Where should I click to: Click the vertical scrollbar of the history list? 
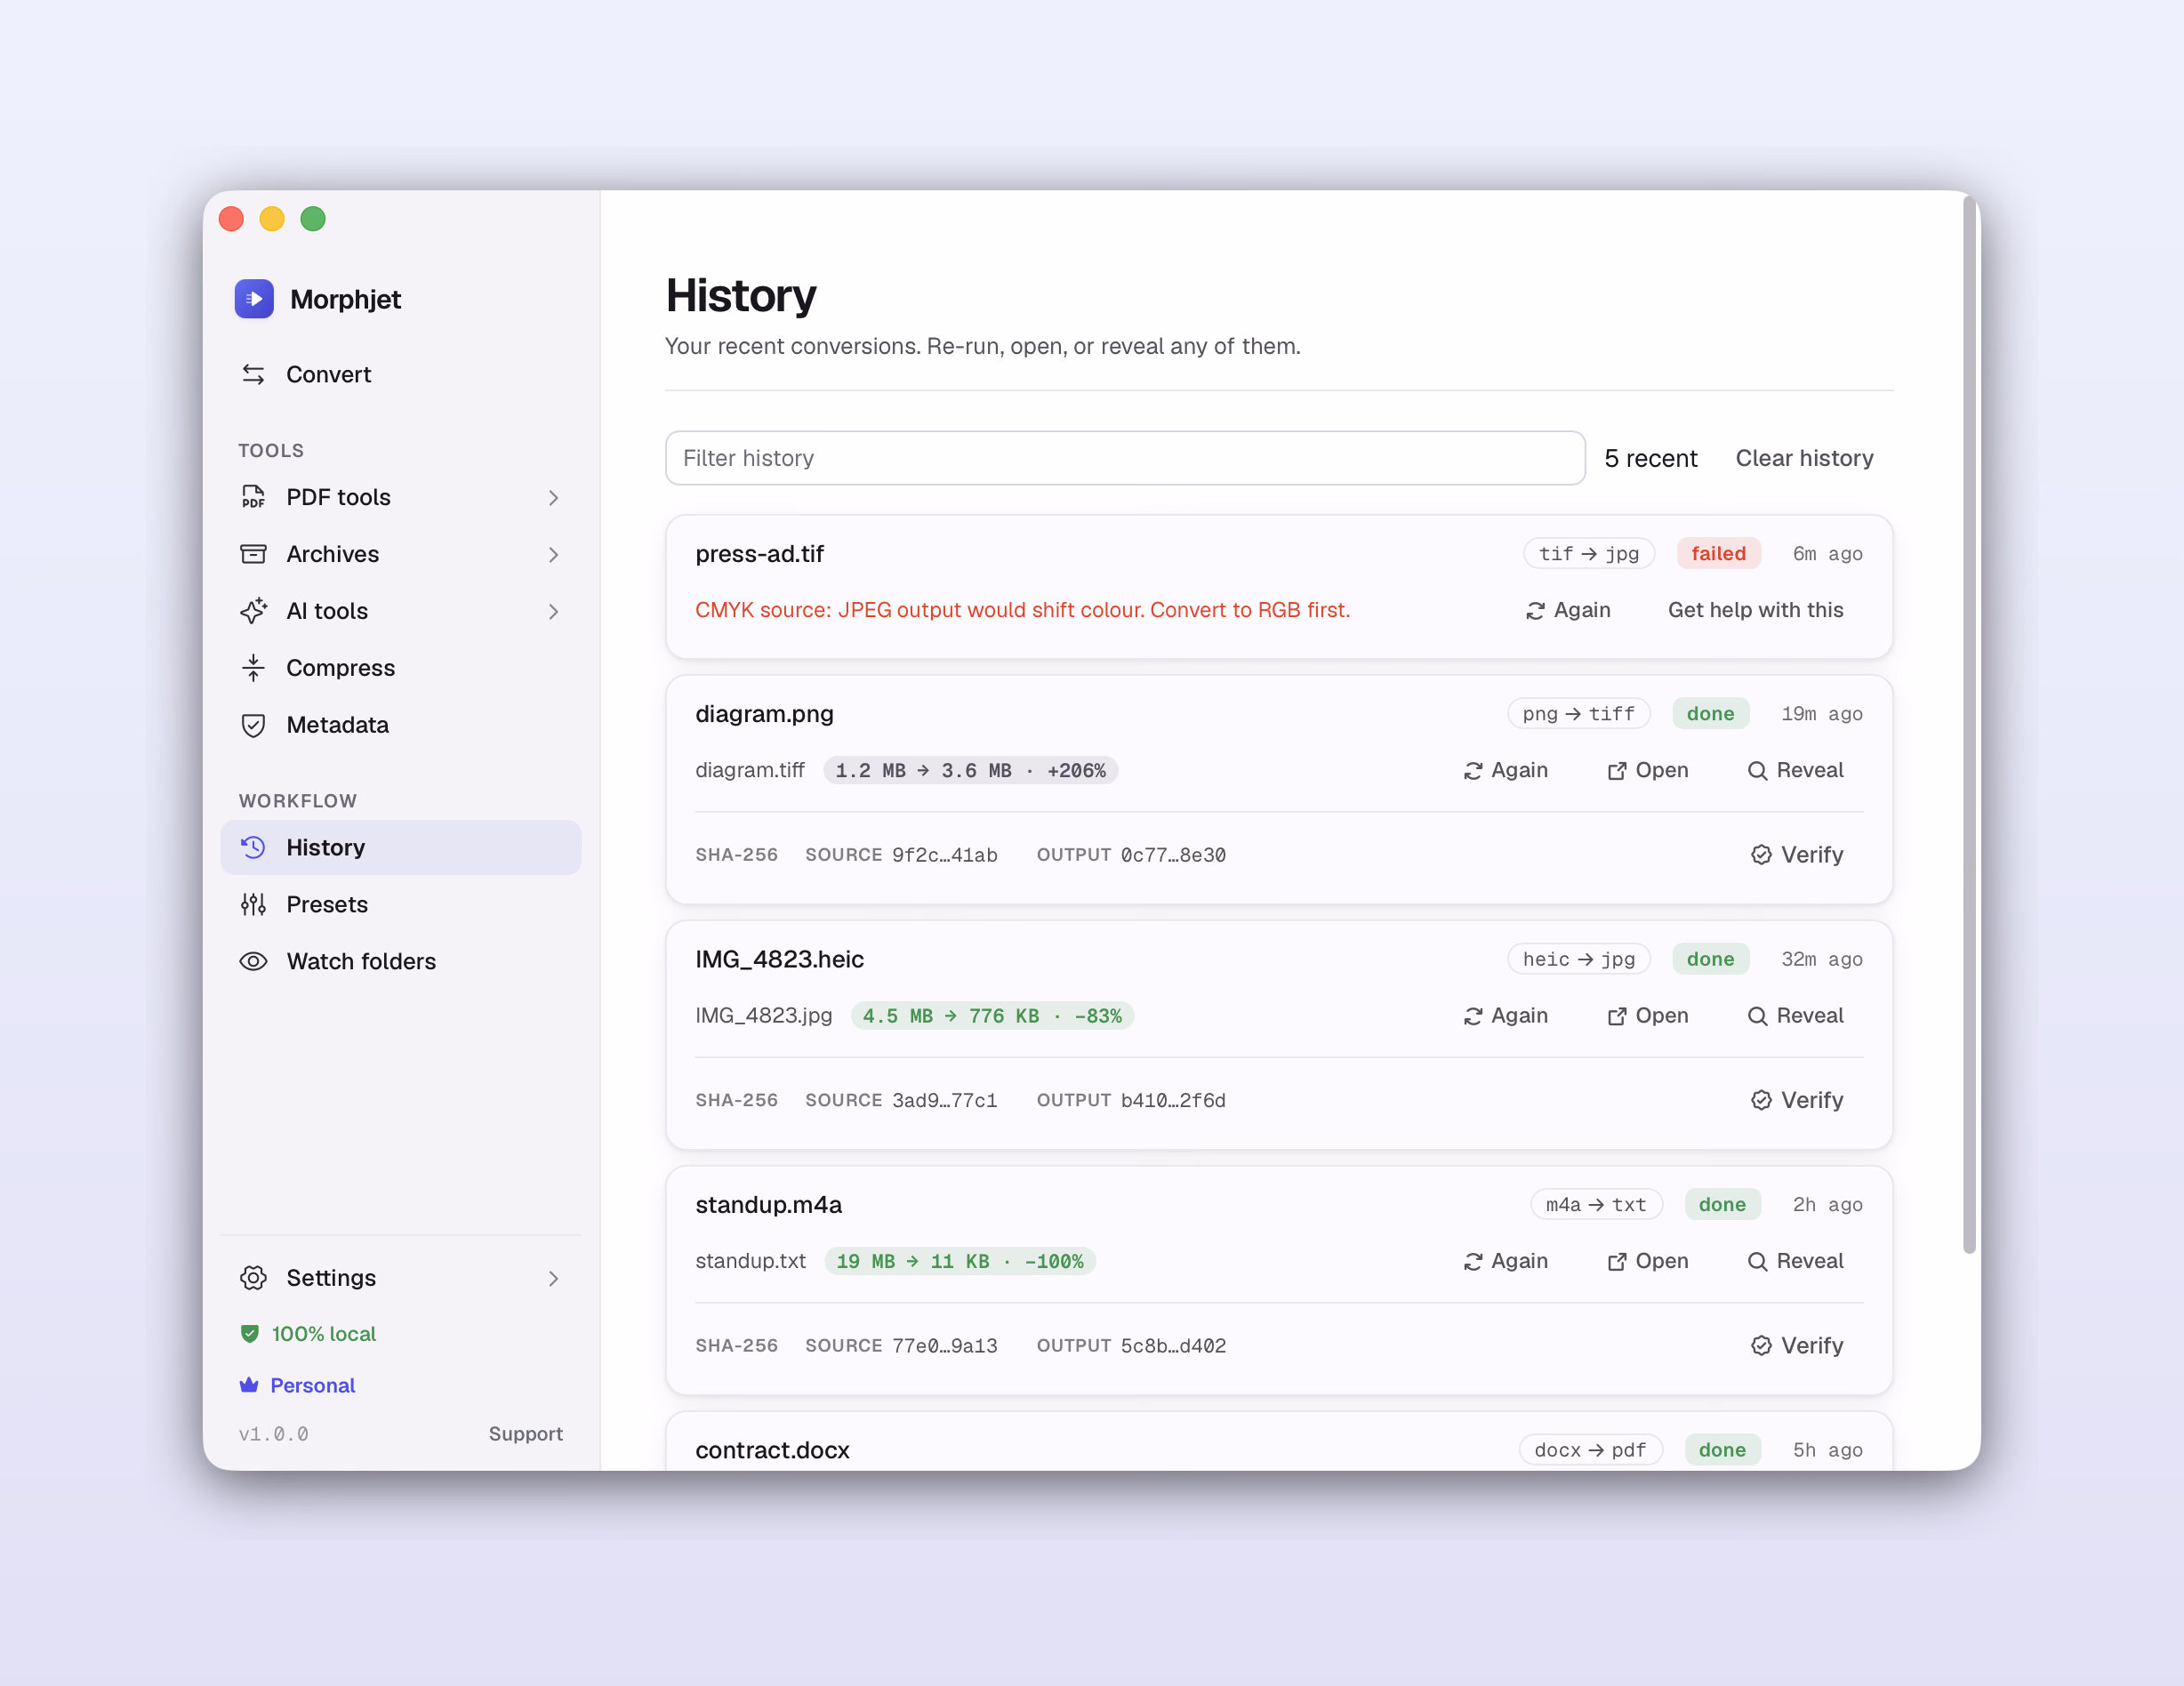pos(1969,725)
